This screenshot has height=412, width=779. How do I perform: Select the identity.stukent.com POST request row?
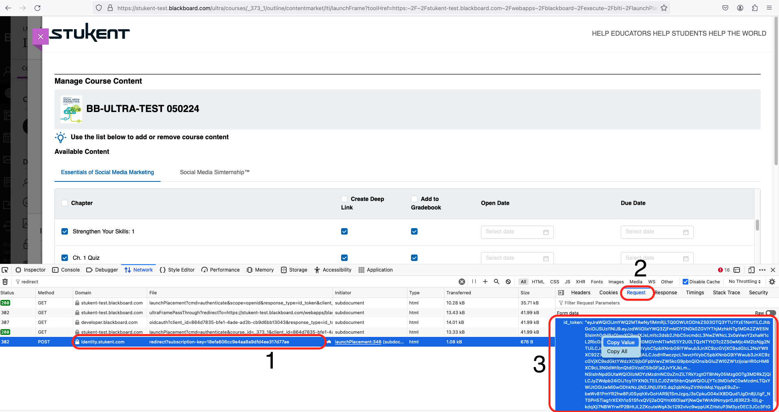click(x=277, y=342)
